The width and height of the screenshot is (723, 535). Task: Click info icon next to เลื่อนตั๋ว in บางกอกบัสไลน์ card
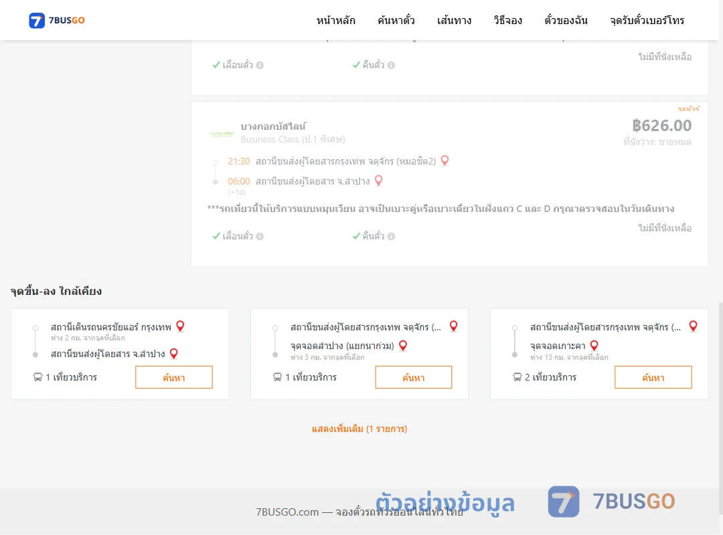260,236
